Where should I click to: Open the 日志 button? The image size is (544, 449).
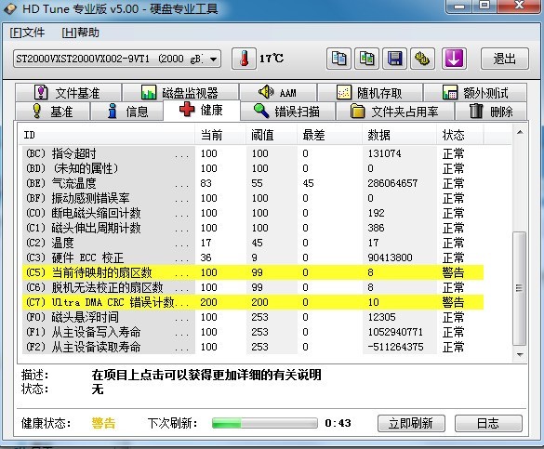[488, 423]
